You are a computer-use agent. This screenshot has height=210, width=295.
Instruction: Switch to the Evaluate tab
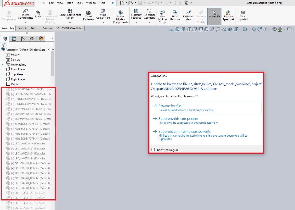pyautogui.click(x=47, y=28)
